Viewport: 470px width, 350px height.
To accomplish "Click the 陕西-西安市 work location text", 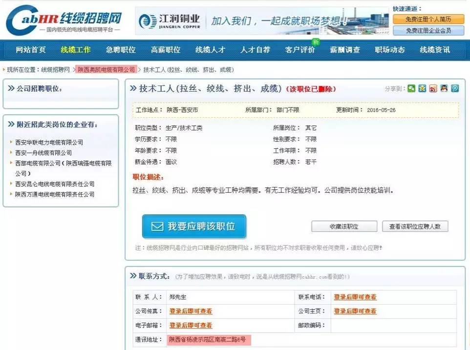I will point(182,110).
